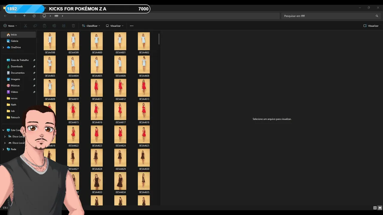
Task: Click the pin icon beside Downloads
Action: tap(34, 66)
